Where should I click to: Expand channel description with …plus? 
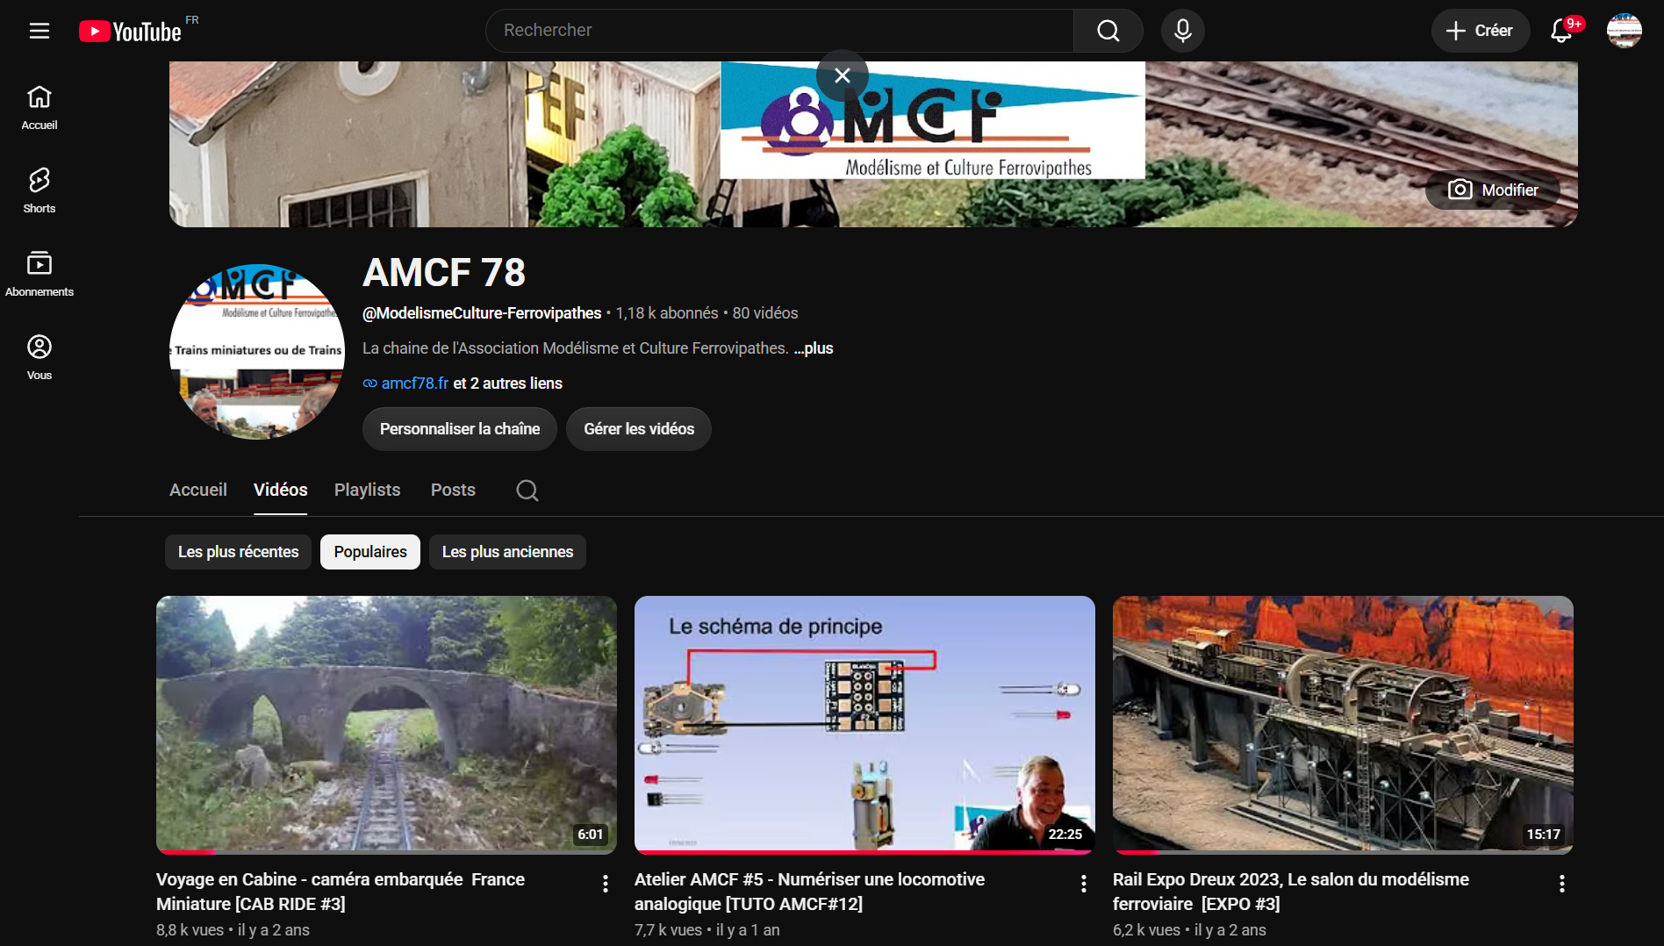(x=814, y=348)
